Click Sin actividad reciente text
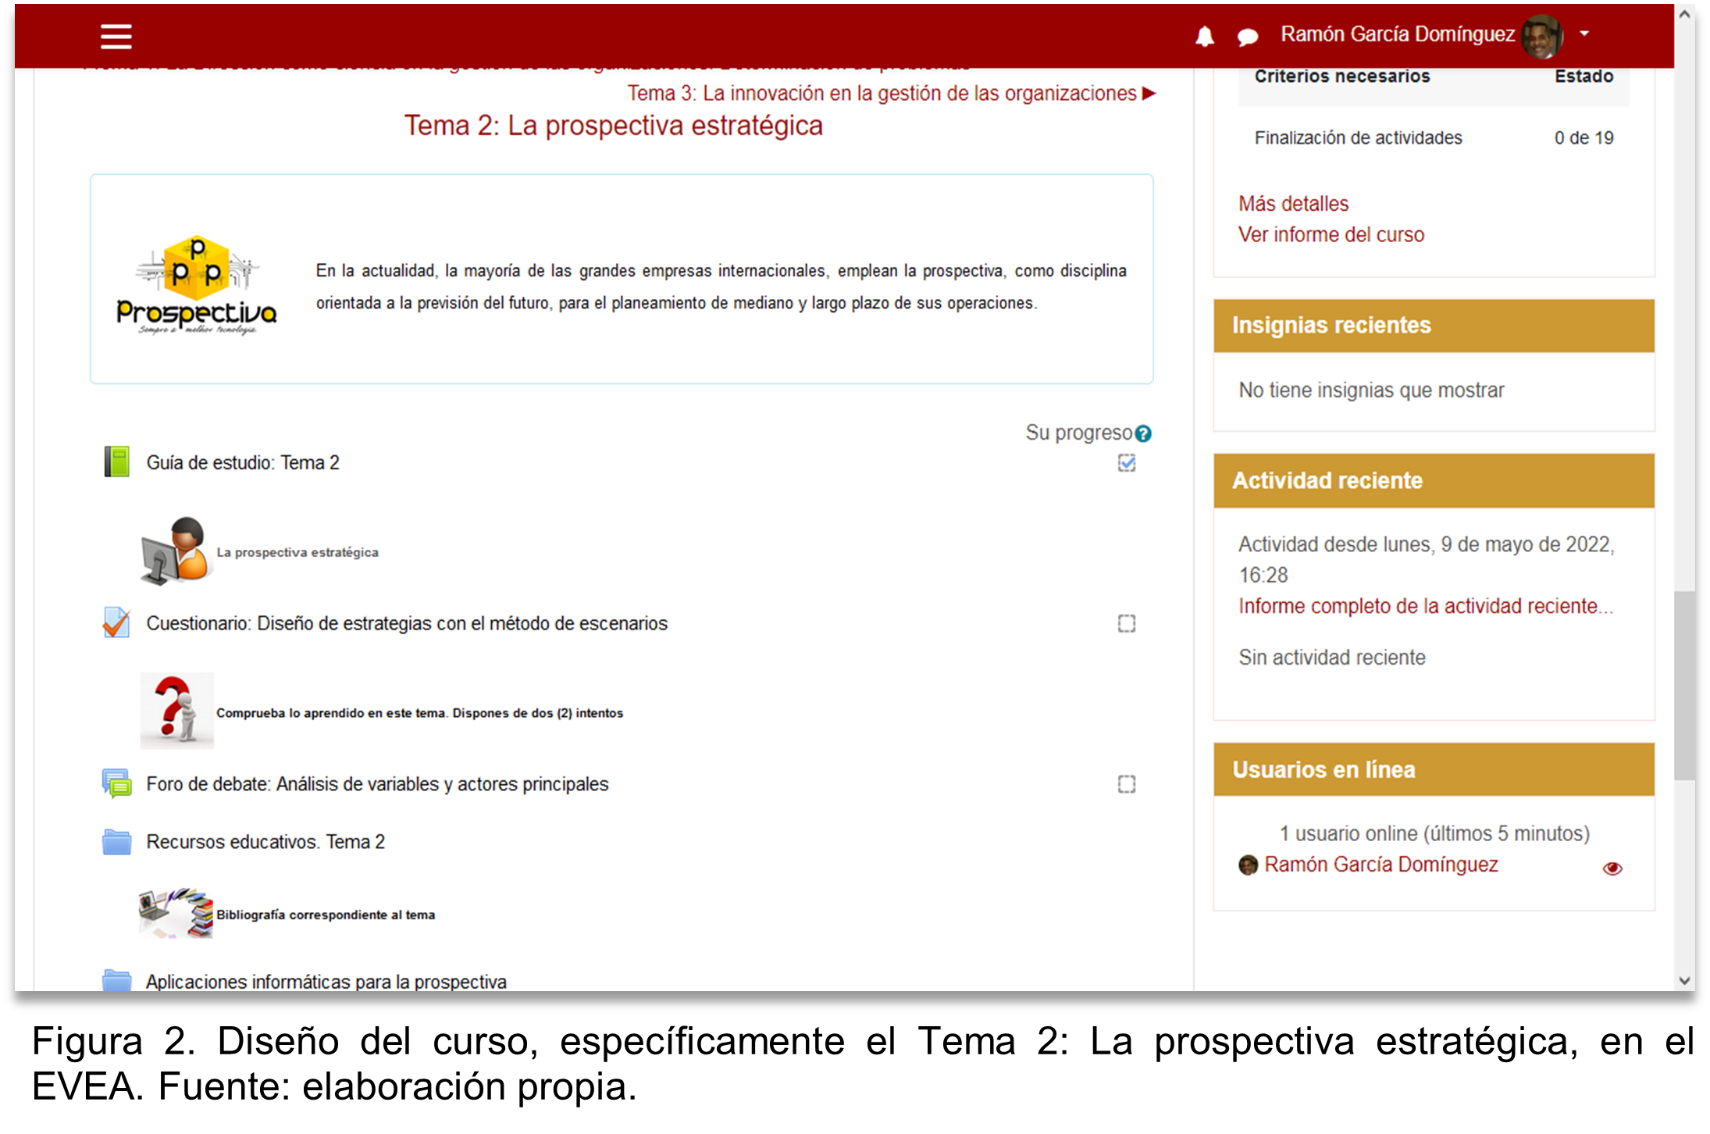Image resolution: width=1710 pixels, height=1134 pixels. [1332, 658]
